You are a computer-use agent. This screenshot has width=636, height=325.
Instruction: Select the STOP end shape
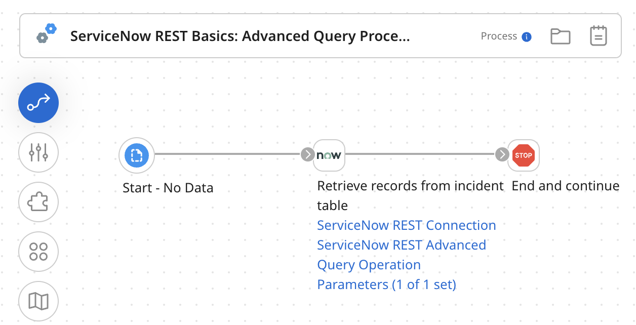[x=524, y=155]
